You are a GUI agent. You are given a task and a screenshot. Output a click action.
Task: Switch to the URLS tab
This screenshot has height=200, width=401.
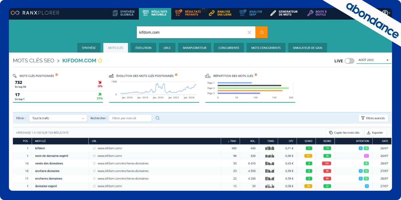pyautogui.click(x=167, y=48)
